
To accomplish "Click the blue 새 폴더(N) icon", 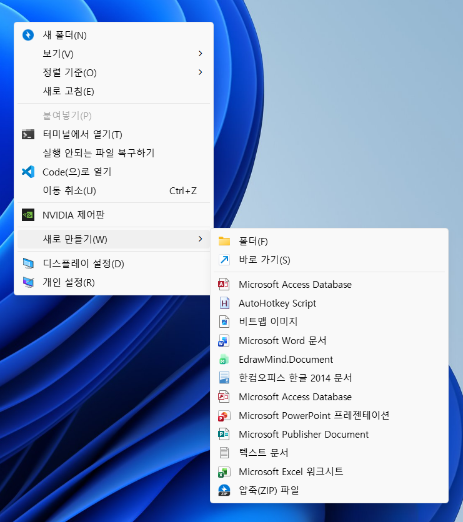I will pyautogui.click(x=28, y=35).
